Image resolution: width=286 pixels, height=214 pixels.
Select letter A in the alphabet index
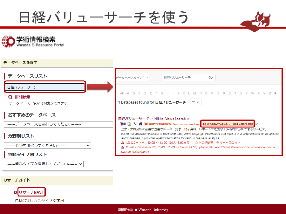click(x=128, y=93)
